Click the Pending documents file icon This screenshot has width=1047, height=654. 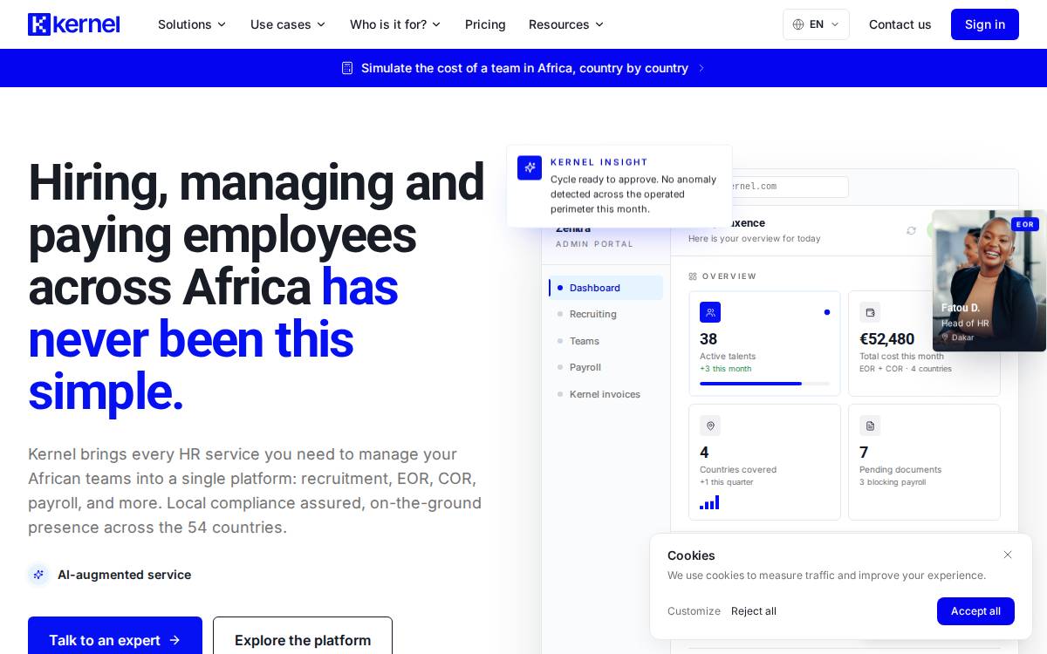(870, 426)
